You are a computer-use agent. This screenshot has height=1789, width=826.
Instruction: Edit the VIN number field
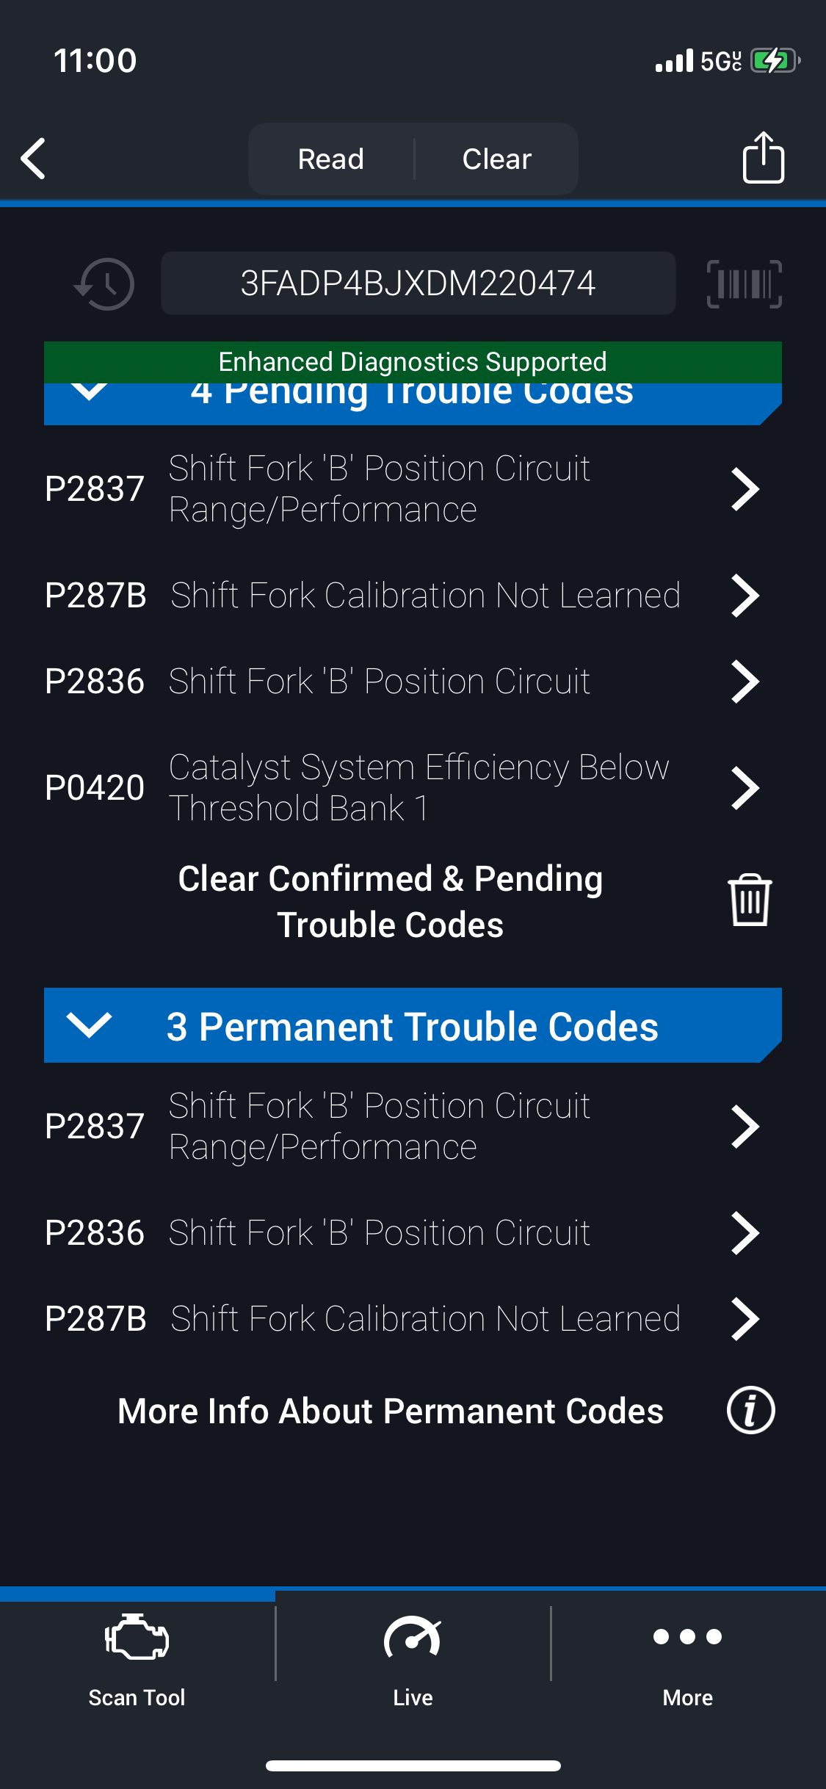coord(418,283)
